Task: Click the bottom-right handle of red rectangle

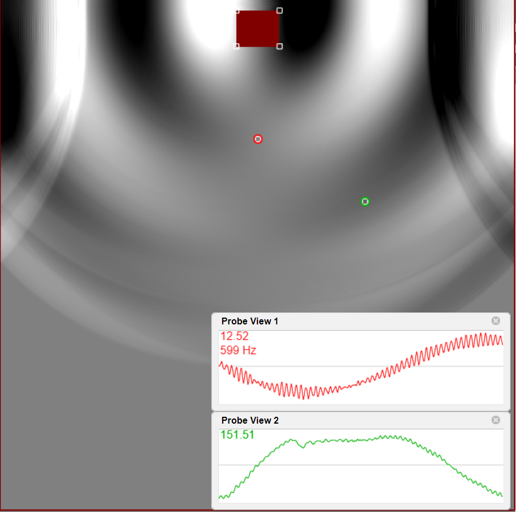Action: [x=280, y=46]
